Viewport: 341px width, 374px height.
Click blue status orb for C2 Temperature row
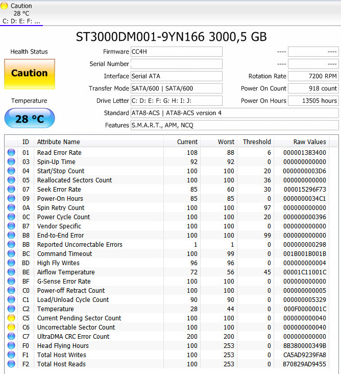[x=11, y=309]
